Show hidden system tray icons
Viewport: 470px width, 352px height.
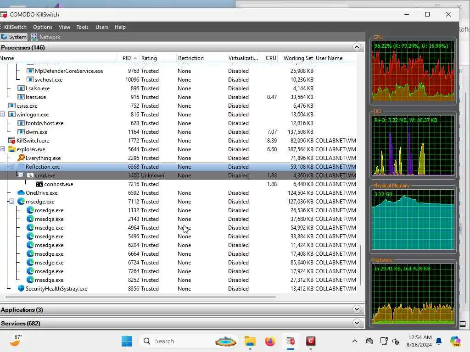pyautogui.click(x=355, y=341)
